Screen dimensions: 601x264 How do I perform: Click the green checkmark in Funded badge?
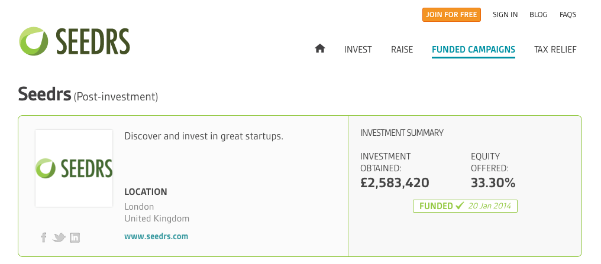pos(460,206)
